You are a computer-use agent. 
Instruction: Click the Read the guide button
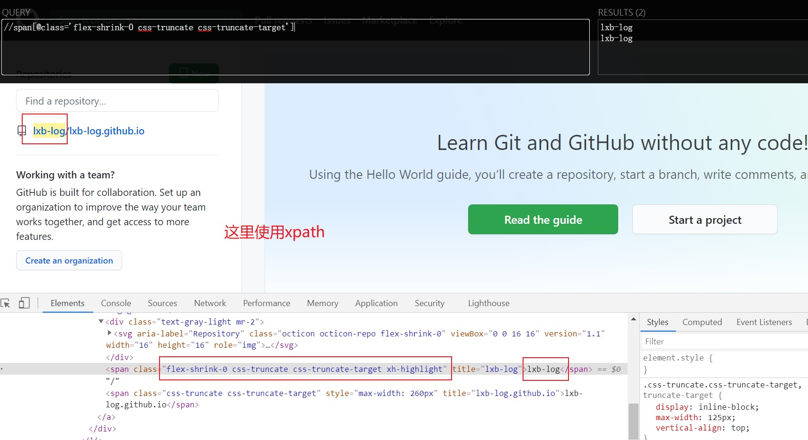pyautogui.click(x=543, y=220)
